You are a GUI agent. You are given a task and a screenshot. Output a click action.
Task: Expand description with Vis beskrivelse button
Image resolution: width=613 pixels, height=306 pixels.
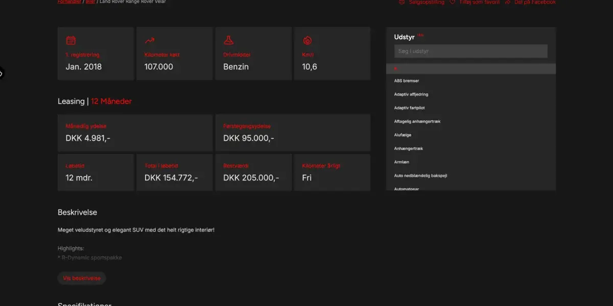click(82, 278)
